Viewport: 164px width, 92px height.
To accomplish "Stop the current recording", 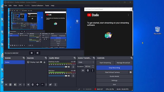I will (114, 68).
